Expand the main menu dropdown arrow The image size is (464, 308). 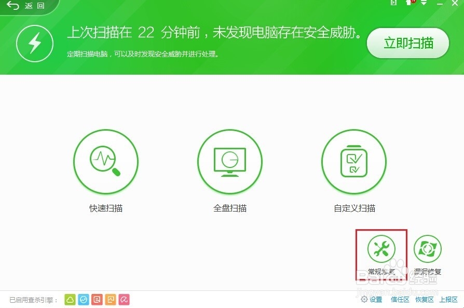pyautogui.click(x=424, y=4)
